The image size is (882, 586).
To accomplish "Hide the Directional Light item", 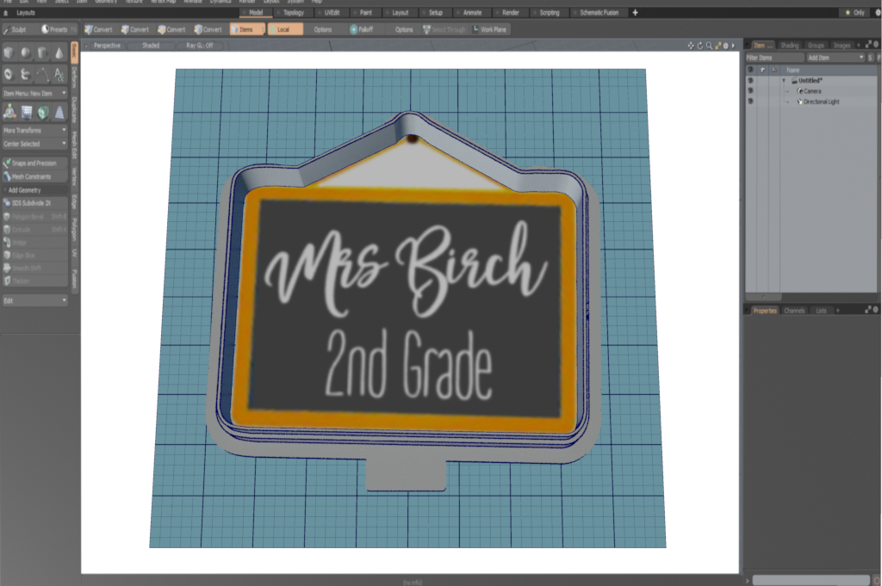I will coord(750,102).
